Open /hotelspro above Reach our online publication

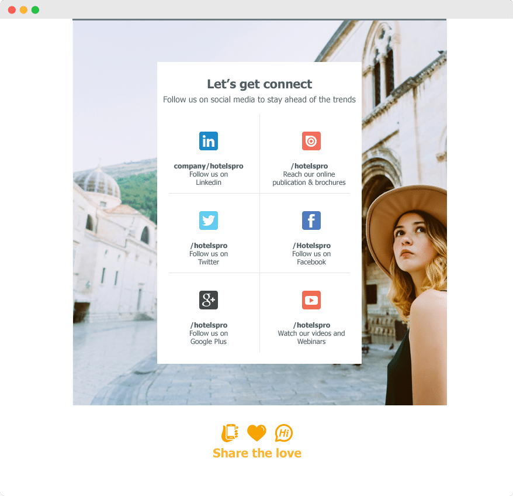click(309, 166)
